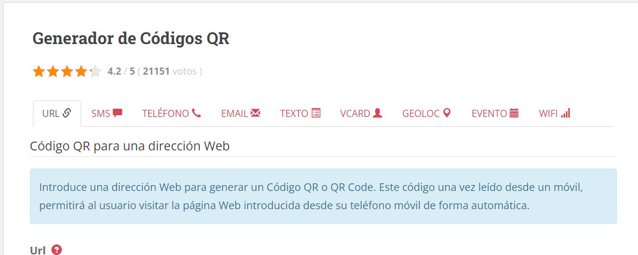Click the phone handset icon beside TELÉFONO
The width and height of the screenshot is (638, 255).
(x=196, y=113)
